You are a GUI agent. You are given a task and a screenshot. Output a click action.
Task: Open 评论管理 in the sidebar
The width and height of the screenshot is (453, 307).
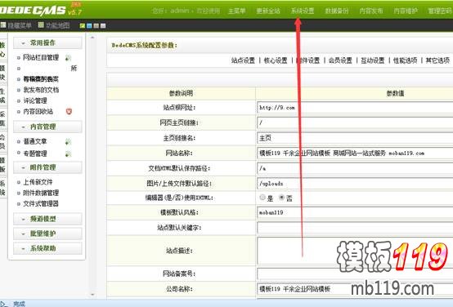coord(35,100)
